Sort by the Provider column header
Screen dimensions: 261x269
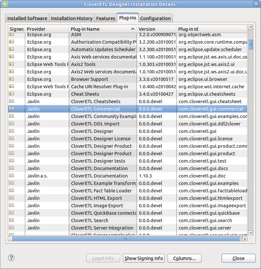(47, 29)
